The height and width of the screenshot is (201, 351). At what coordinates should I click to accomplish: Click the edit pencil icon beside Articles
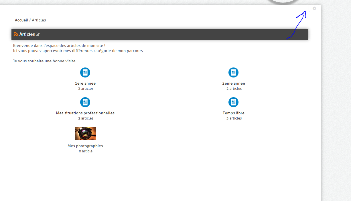coord(38,34)
